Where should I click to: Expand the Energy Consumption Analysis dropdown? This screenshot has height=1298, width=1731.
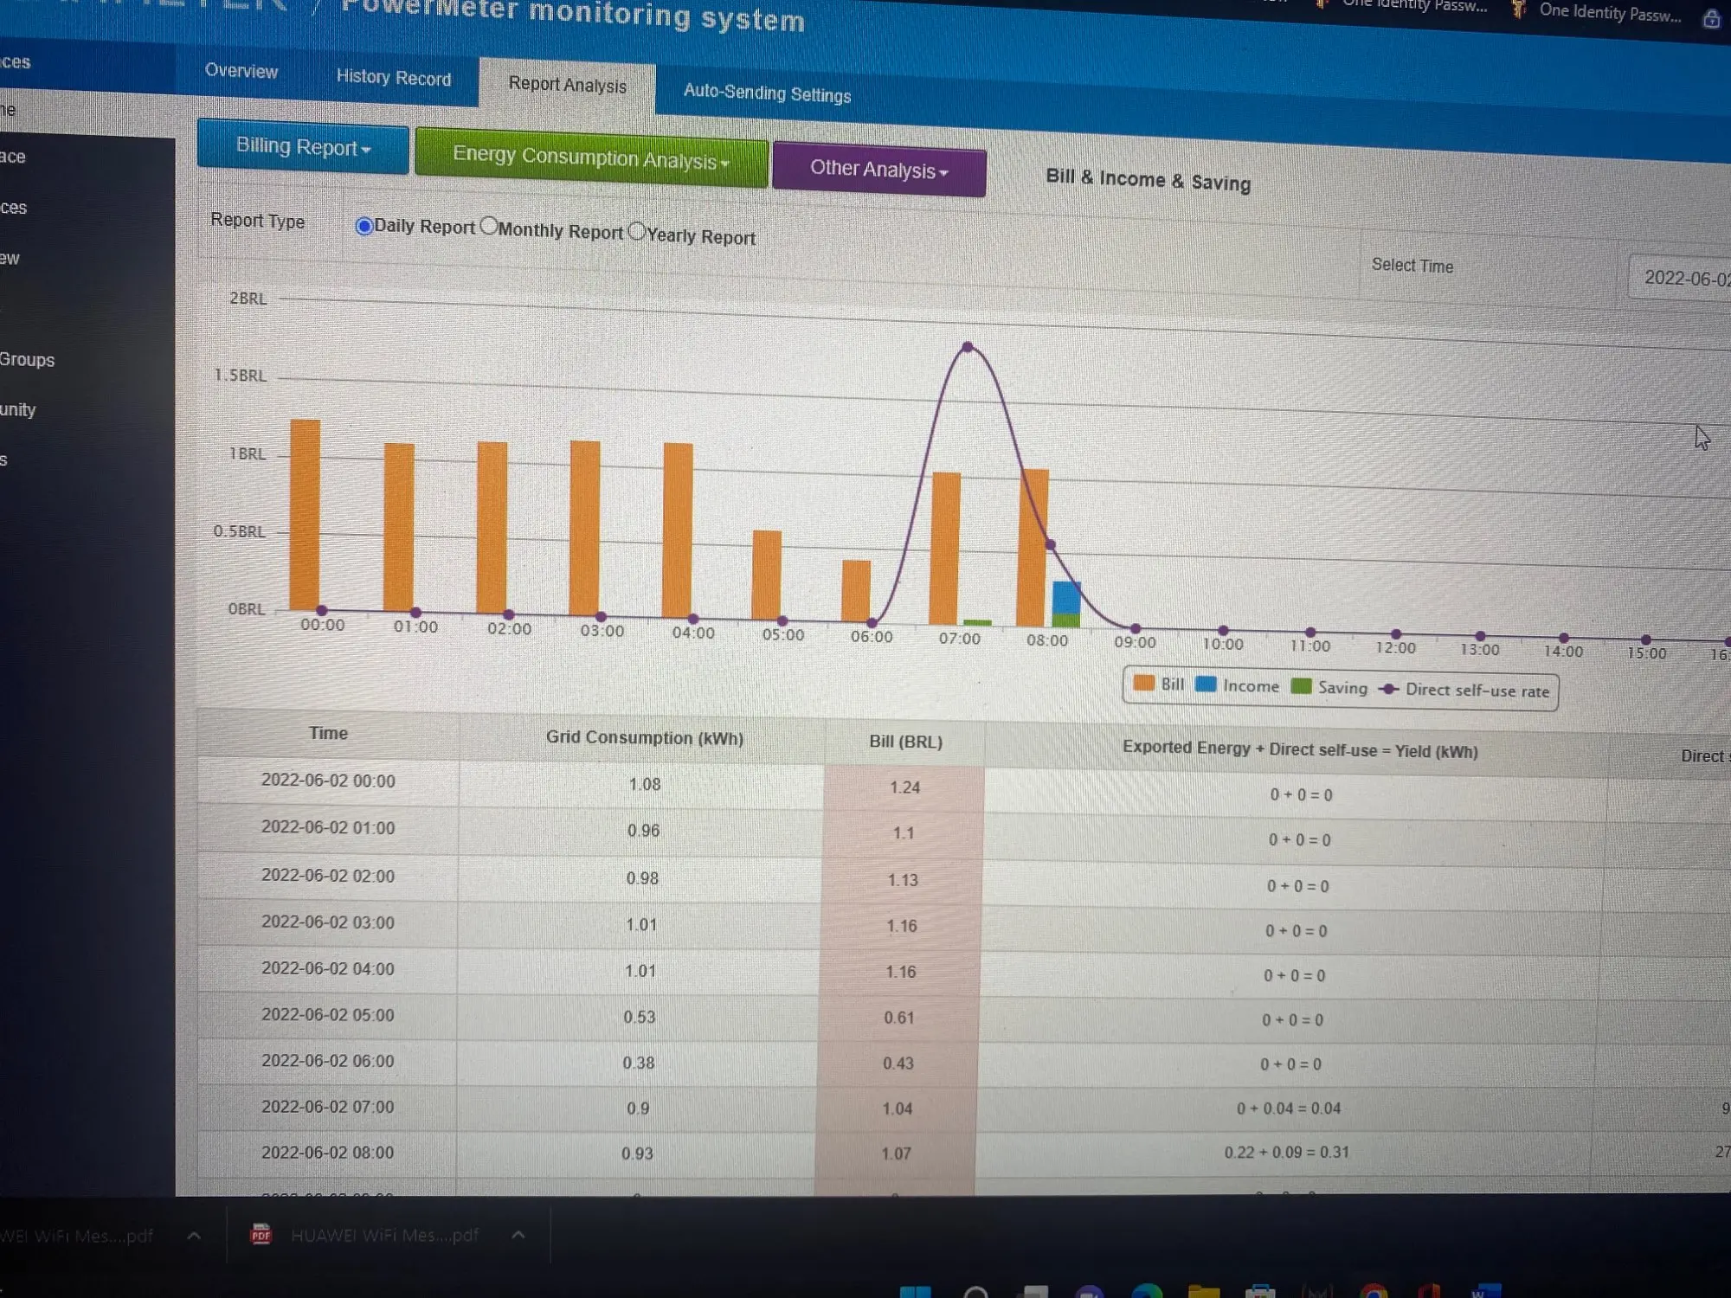[x=590, y=157]
